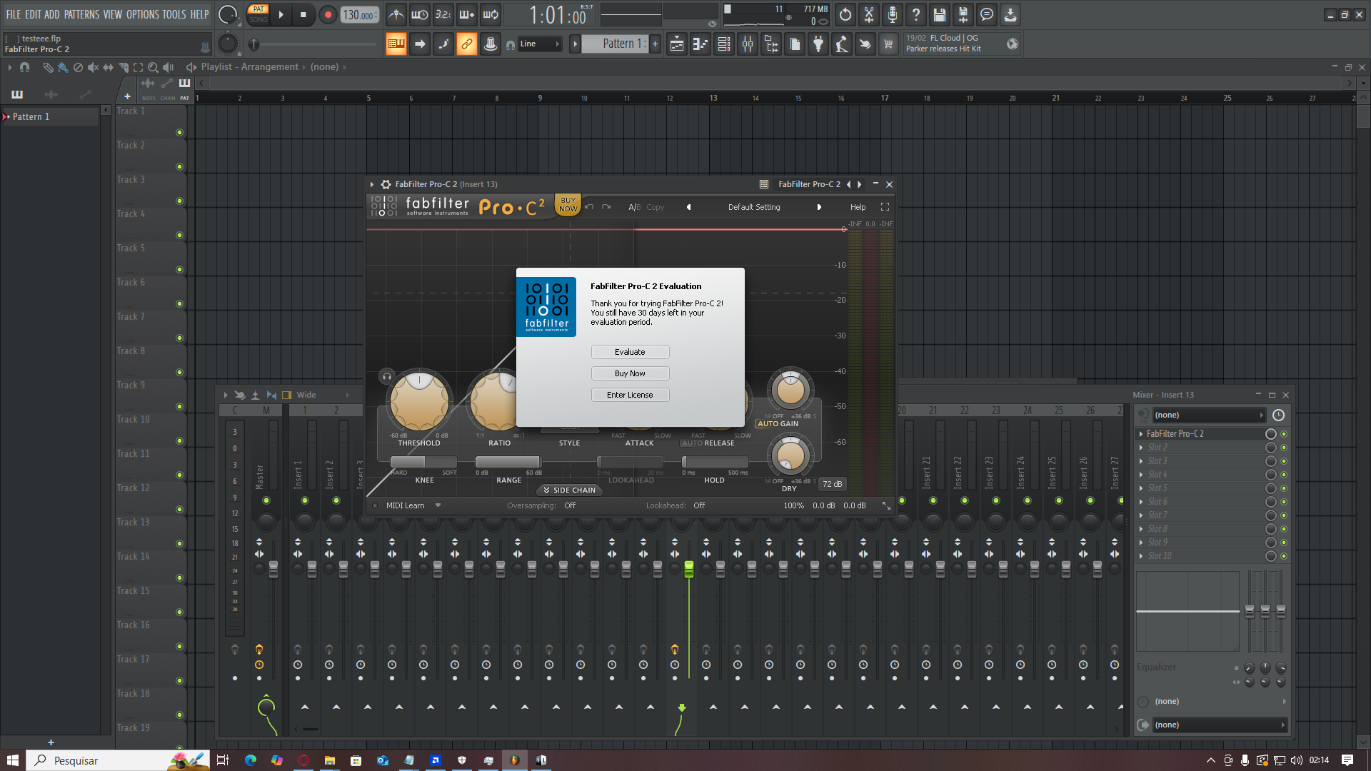Add new pattern with plus button
The width and height of the screenshot is (1371, 771).
[655, 44]
